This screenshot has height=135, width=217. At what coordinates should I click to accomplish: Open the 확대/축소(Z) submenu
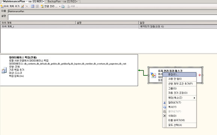(x=180, y=98)
